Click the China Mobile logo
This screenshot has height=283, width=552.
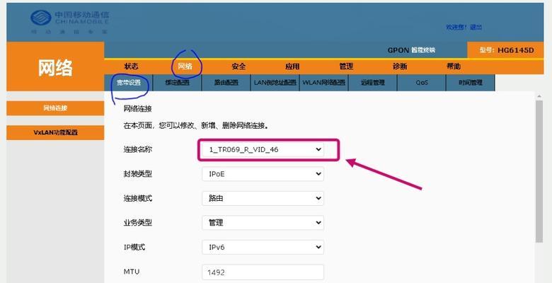point(69,21)
